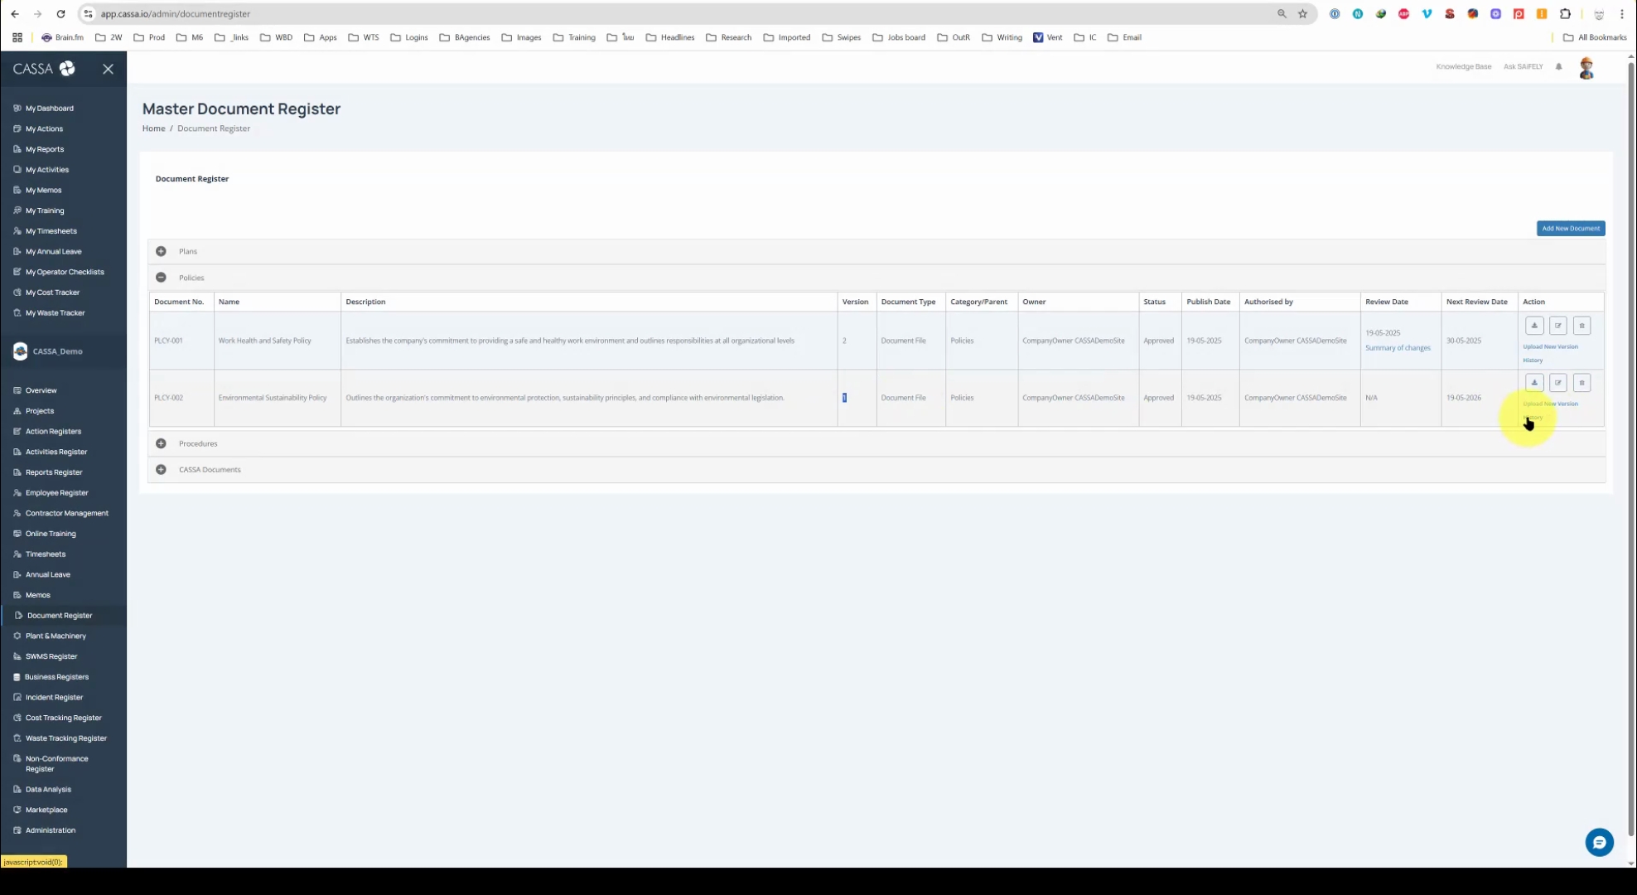This screenshot has height=895, width=1637.
Task: Expand the Procedures section
Action: (x=161, y=443)
